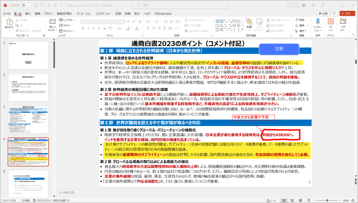
Task: Adjust the zoom slider in status bar
Action: click(327, 201)
